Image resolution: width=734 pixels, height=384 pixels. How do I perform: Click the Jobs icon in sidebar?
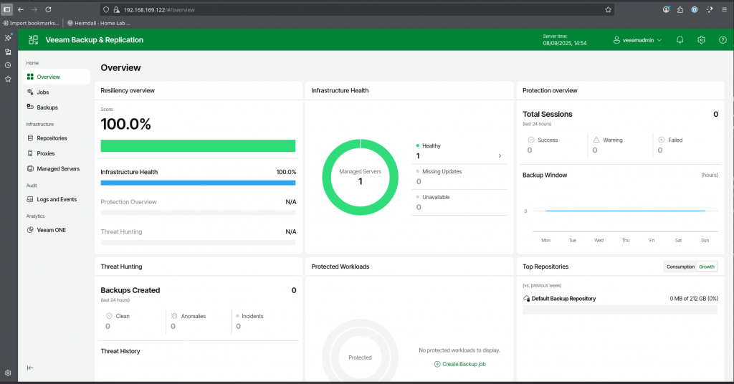click(30, 92)
